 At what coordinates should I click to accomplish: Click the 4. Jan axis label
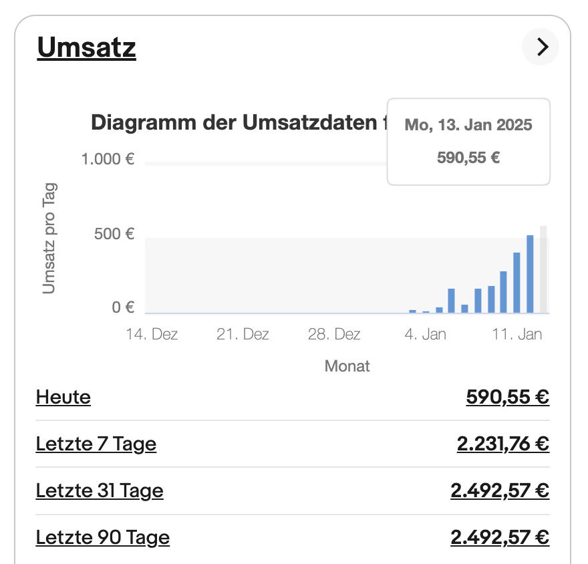point(425,334)
